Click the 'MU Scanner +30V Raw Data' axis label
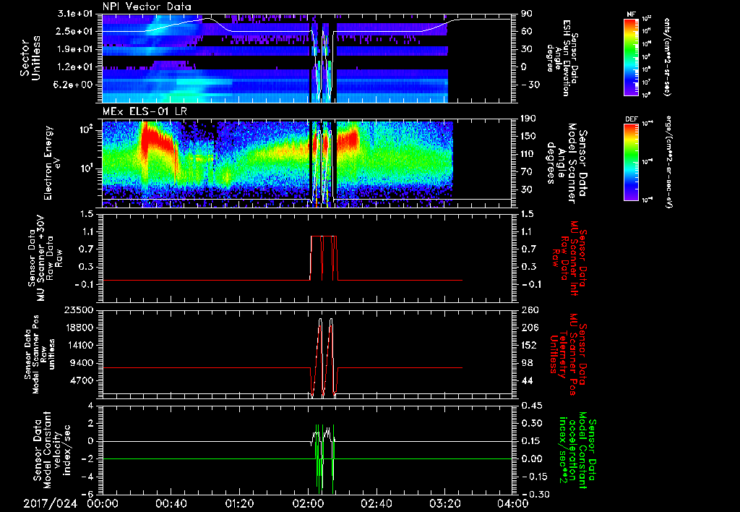Screen dimensions: 740x512 click(45, 258)
